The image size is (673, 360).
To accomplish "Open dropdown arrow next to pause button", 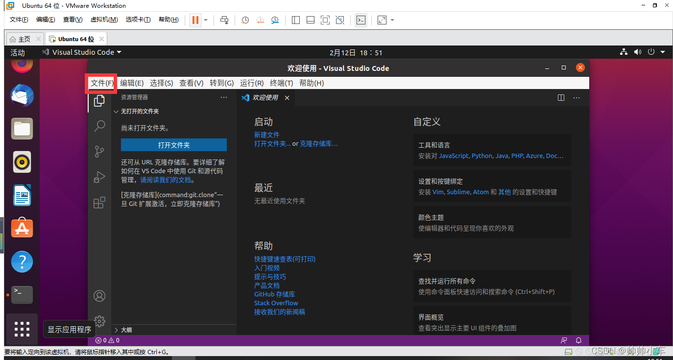I will [x=206, y=20].
